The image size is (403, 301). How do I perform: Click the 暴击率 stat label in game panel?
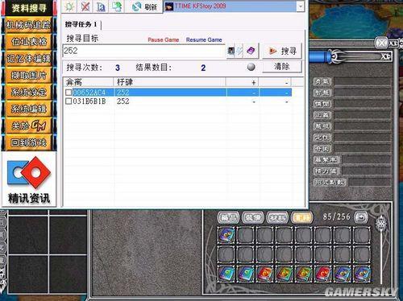(x=326, y=160)
